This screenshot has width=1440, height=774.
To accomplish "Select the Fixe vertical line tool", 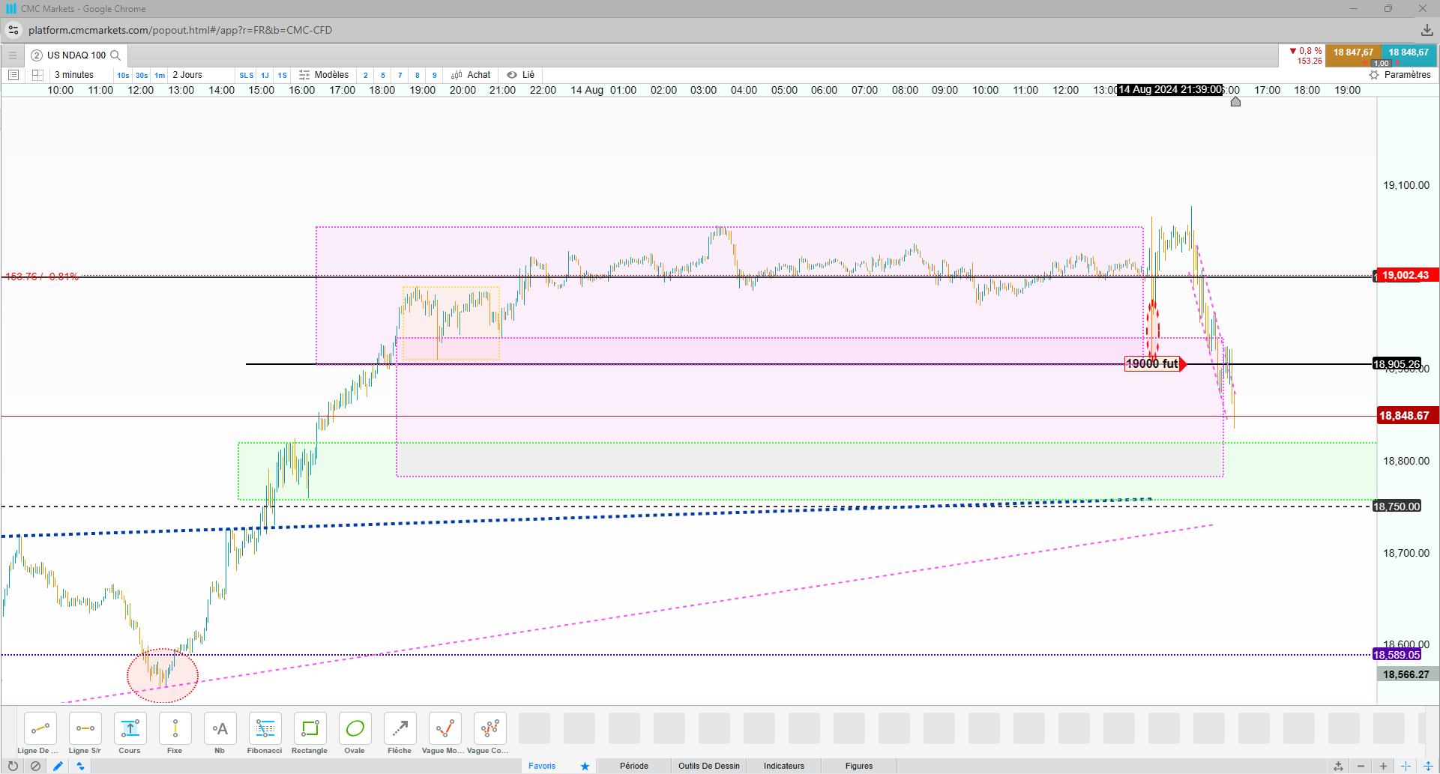I will [x=175, y=728].
